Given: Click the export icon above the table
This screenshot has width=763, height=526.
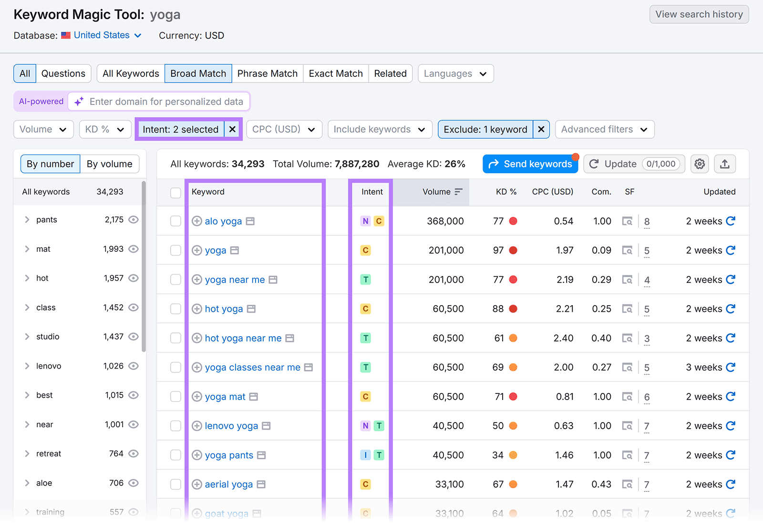Looking at the screenshot, I should pos(725,164).
